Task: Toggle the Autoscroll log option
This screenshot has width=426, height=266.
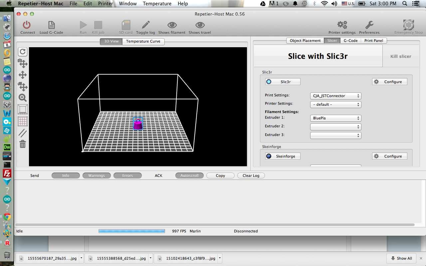Action: click(x=189, y=176)
